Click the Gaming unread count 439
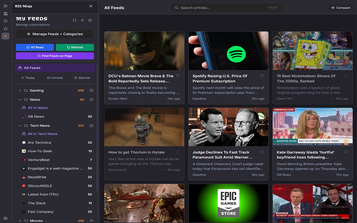Screen dimensions: 357x223 (81, 91)
